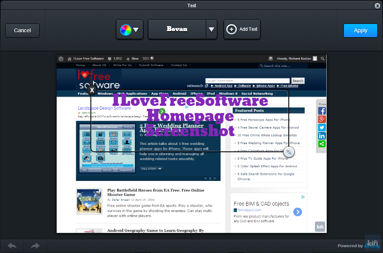Open the Contact Us link

(x=179, y=65)
